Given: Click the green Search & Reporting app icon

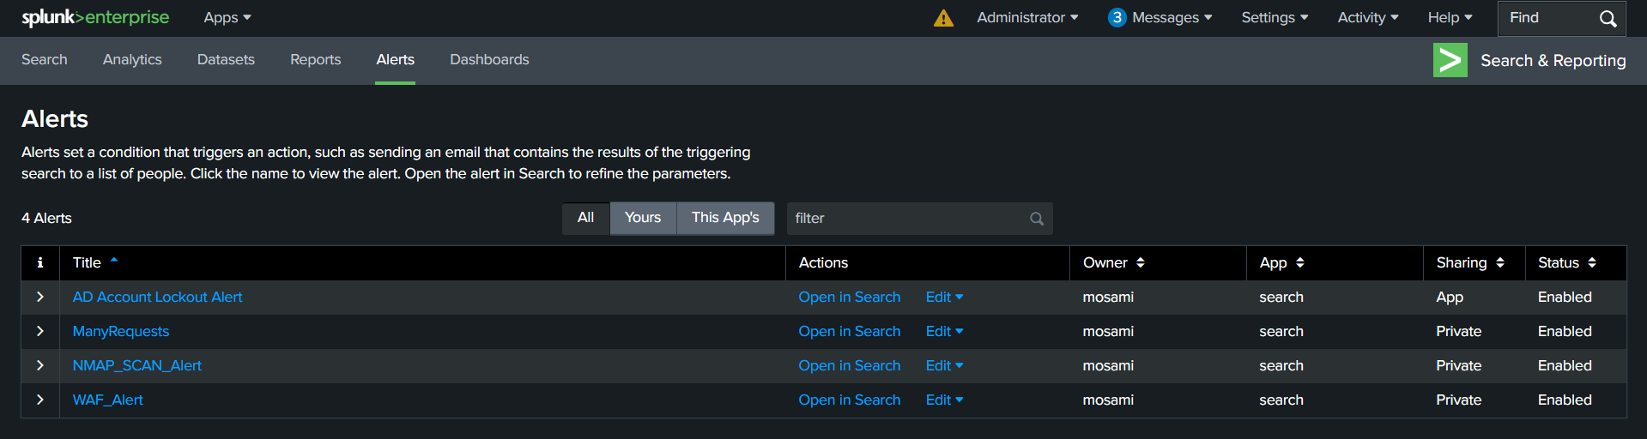Looking at the screenshot, I should tap(1450, 60).
